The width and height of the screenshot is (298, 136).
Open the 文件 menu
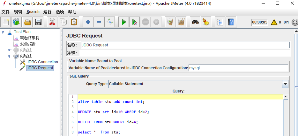[x=5, y=12]
